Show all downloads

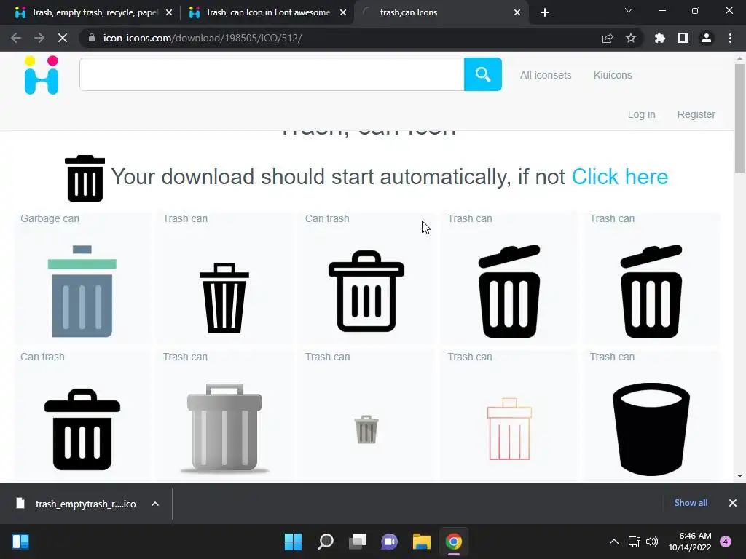pos(691,503)
